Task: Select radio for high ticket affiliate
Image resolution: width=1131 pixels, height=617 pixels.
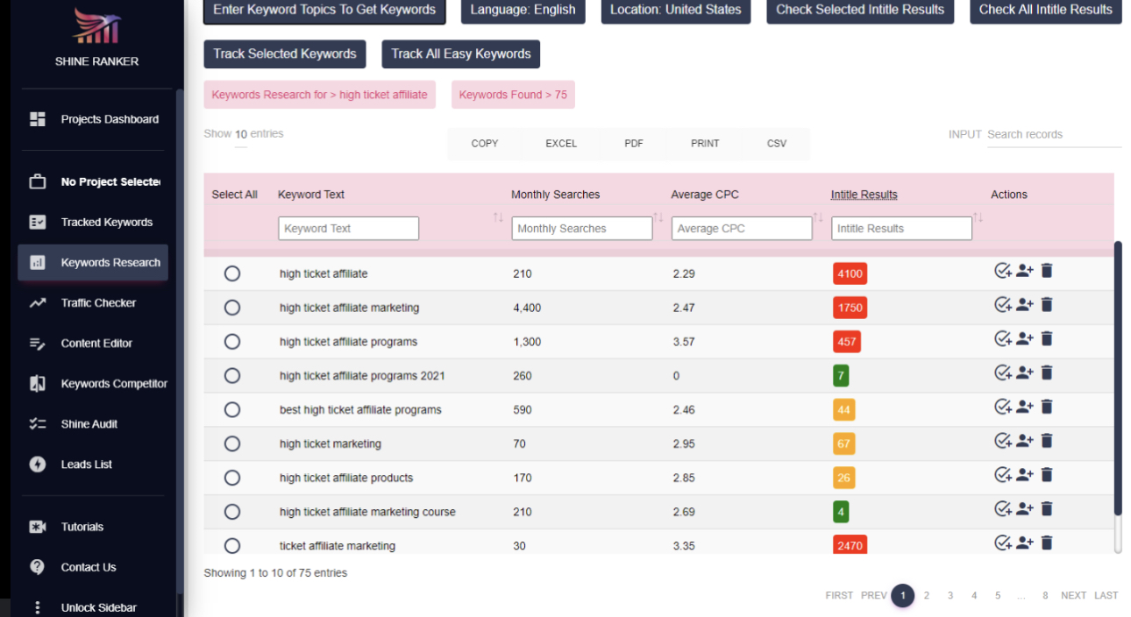Action: (x=232, y=273)
